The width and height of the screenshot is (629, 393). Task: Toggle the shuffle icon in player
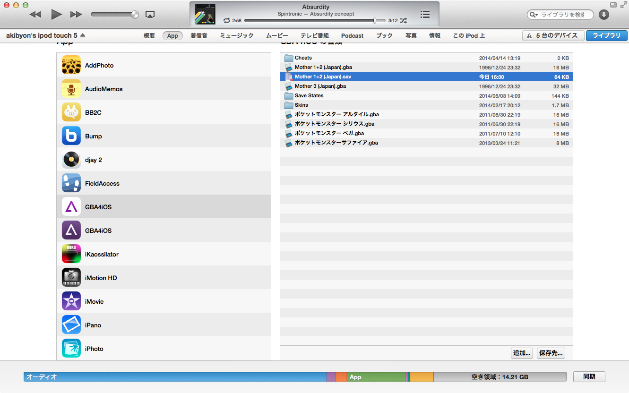(403, 21)
